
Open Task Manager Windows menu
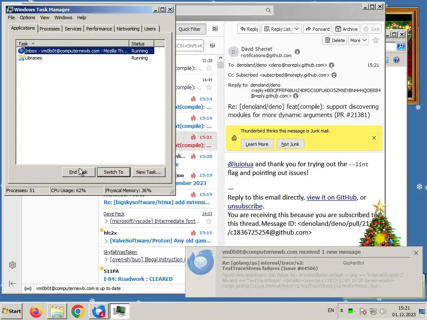point(63,17)
